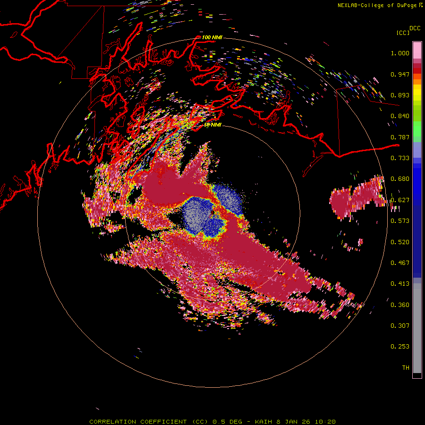Screen dimensions: 425x425
Task: Click the Correlation Coefficient KAIH caption text
Action: [x=212, y=422]
